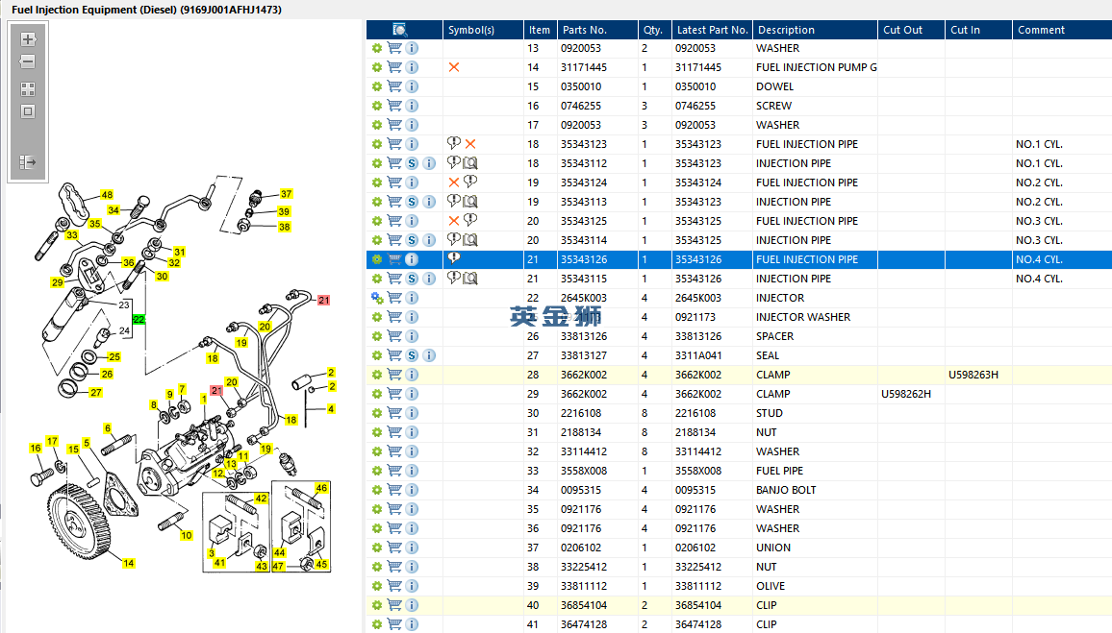Zoom in on the diagram with plus icon
Image resolution: width=1112 pixels, height=633 pixels.
[x=28, y=39]
